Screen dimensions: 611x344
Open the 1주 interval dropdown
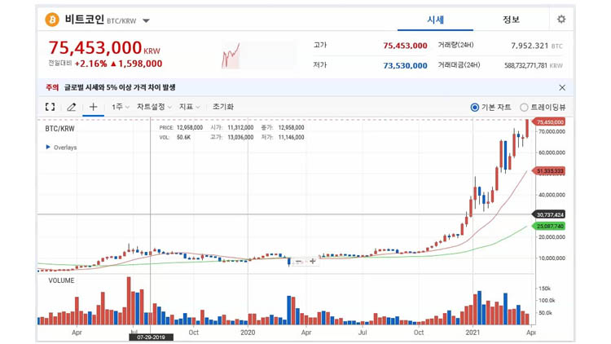point(121,107)
